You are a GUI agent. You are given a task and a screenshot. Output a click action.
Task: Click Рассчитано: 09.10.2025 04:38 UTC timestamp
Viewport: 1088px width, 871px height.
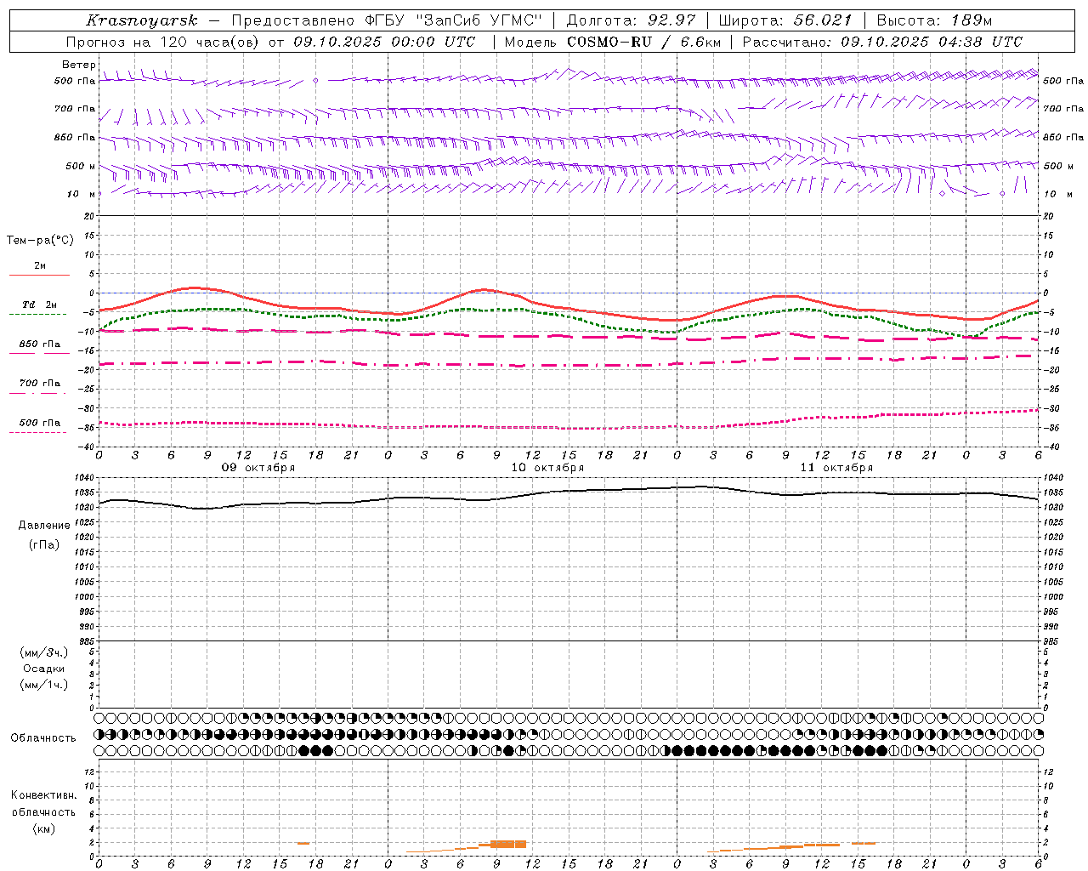[882, 42]
